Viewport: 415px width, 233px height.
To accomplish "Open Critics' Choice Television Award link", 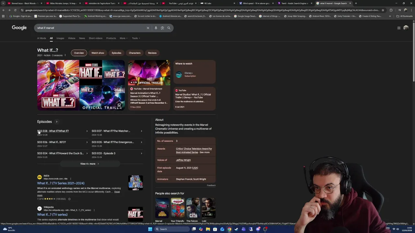I will pyautogui.click(x=194, y=150).
